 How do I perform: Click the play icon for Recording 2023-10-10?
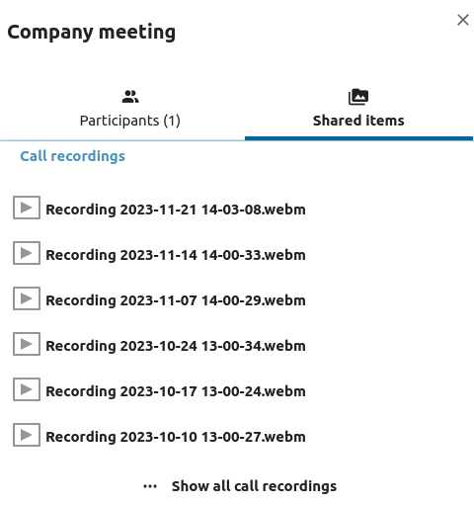(x=27, y=435)
